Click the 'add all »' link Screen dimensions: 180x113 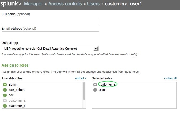click(x=81, y=78)
